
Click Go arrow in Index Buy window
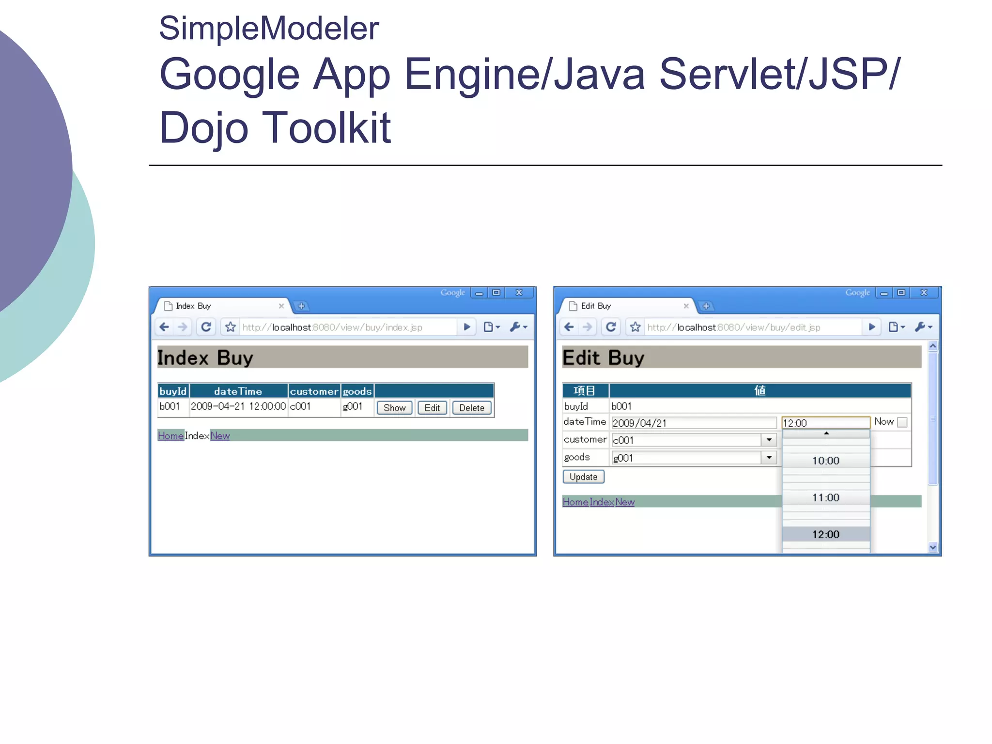[466, 327]
